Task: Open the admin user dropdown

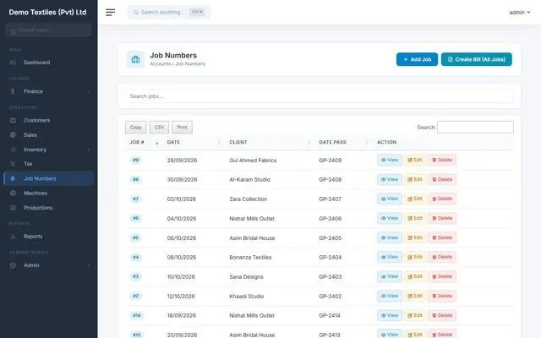Action: (x=520, y=13)
